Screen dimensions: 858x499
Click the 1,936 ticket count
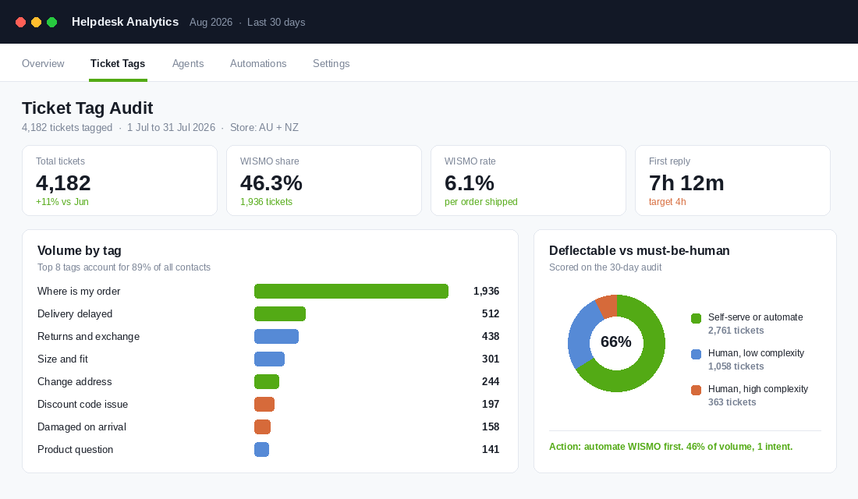(x=486, y=291)
